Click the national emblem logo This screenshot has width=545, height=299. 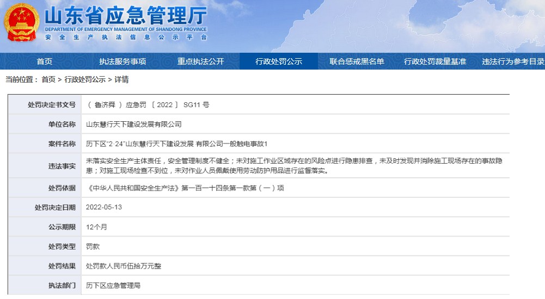click(x=22, y=23)
